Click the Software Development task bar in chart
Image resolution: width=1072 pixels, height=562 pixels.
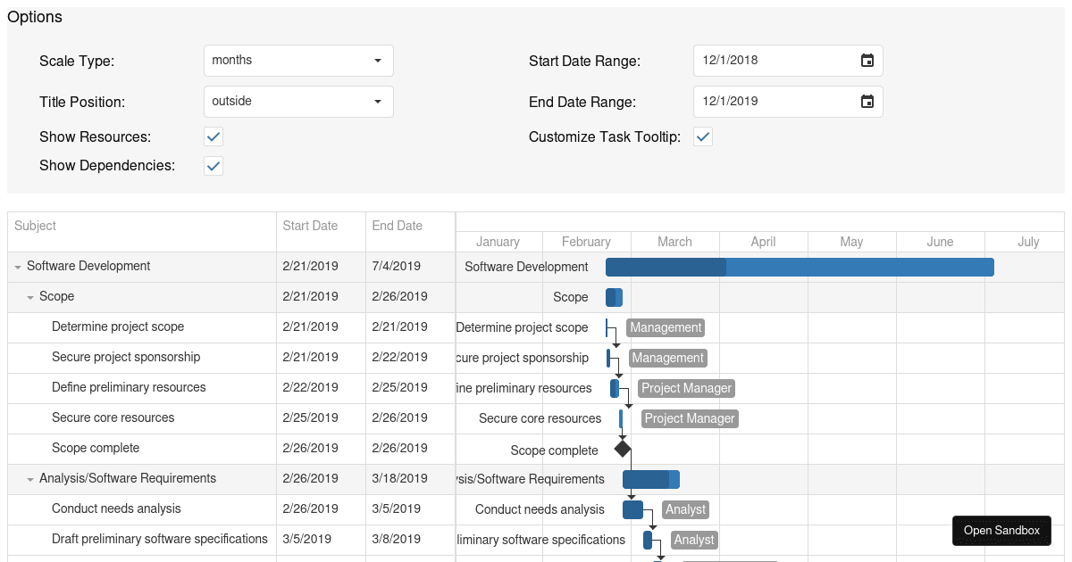click(800, 267)
